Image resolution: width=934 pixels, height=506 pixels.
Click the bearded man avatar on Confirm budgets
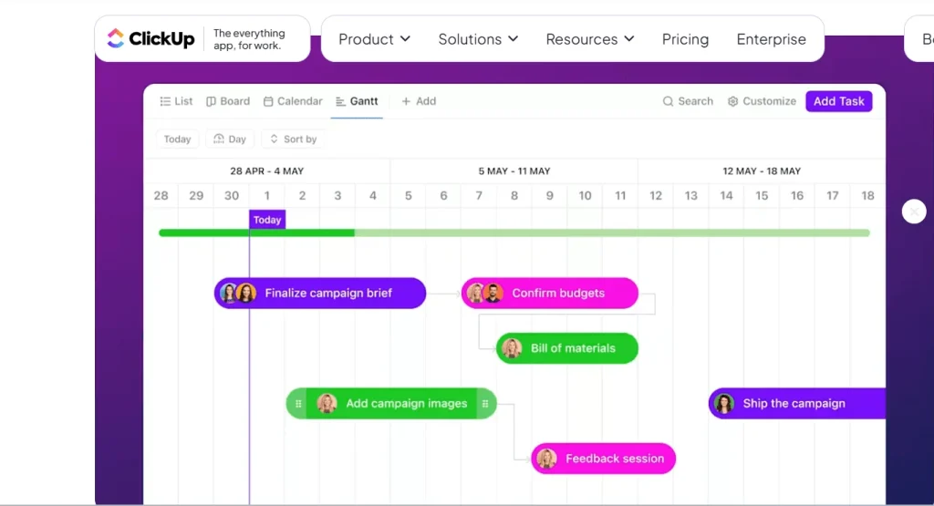(493, 293)
